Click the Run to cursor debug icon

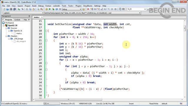92,9
